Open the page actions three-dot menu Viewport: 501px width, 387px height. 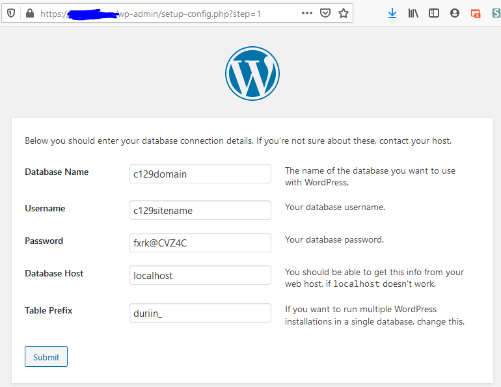306,13
